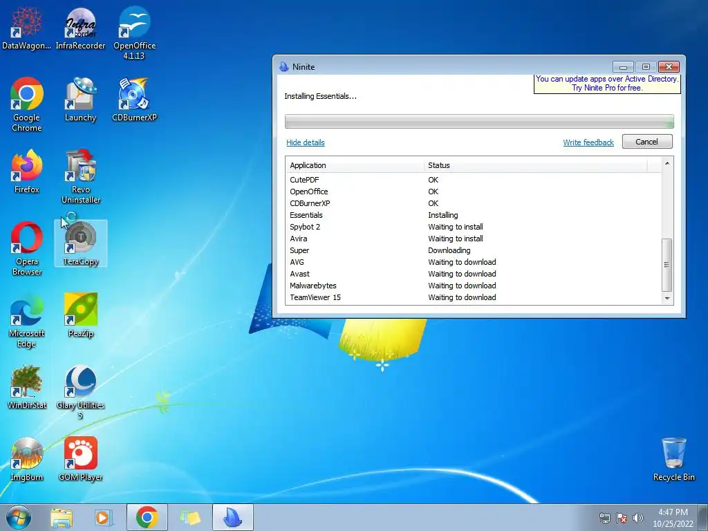Image resolution: width=708 pixels, height=531 pixels.
Task: Open the clock showing 4:47 PM
Action: (673, 518)
